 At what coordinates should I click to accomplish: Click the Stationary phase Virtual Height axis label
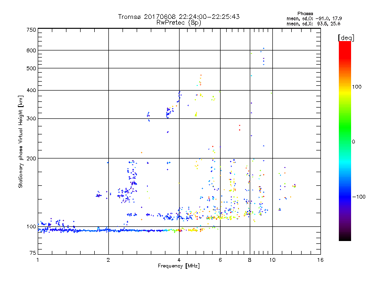tap(21, 141)
